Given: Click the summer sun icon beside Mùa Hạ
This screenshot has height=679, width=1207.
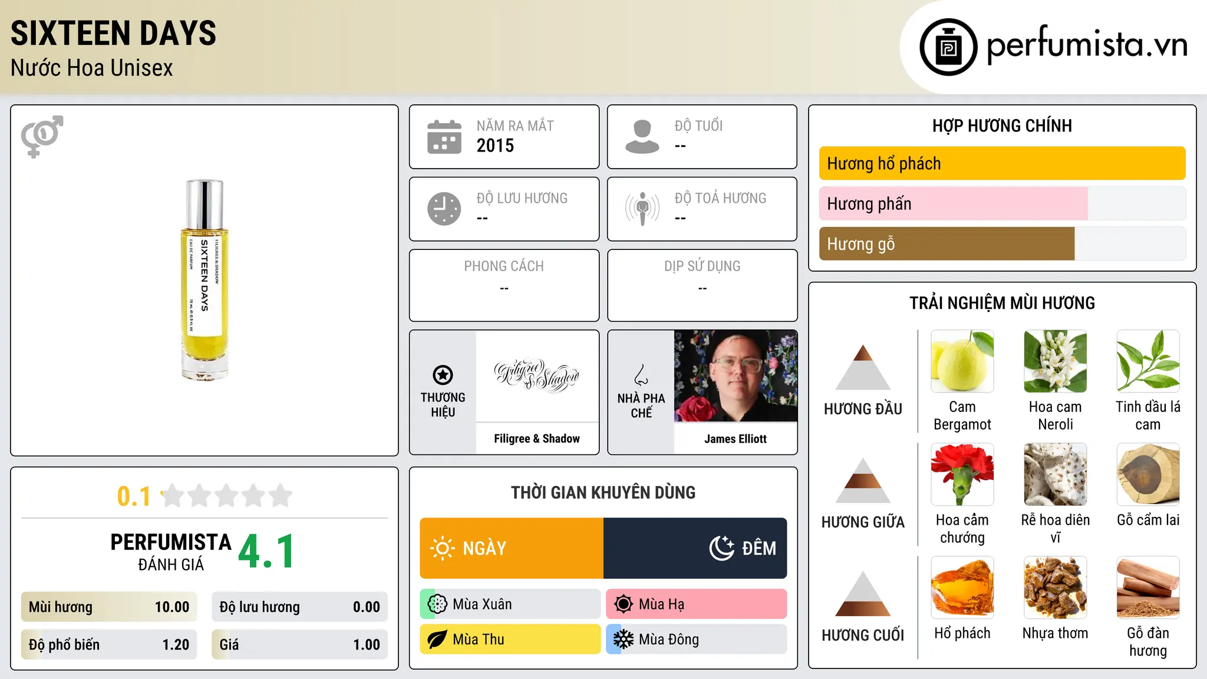Looking at the screenshot, I should (x=623, y=604).
